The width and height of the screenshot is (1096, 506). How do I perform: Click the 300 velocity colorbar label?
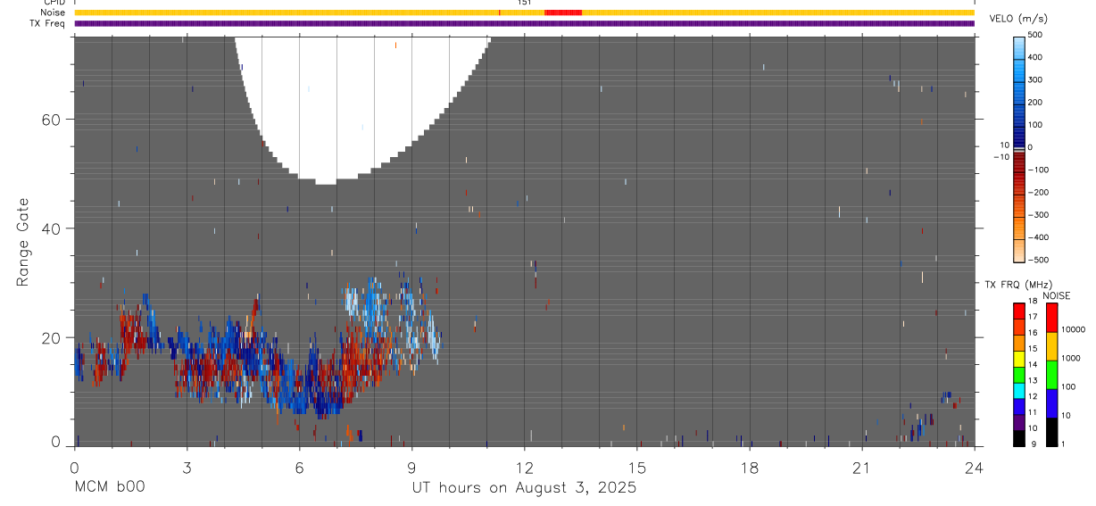[x=1035, y=80]
